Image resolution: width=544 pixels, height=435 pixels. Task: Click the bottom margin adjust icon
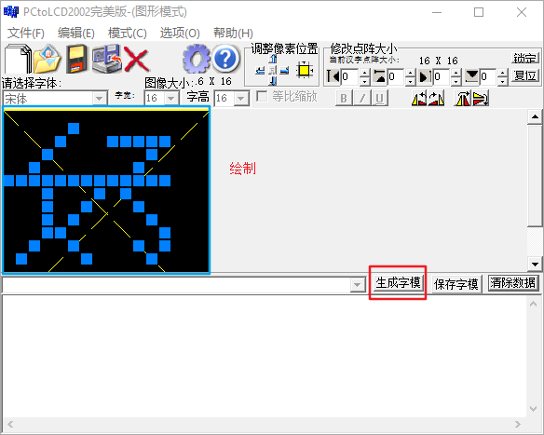click(471, 76)
